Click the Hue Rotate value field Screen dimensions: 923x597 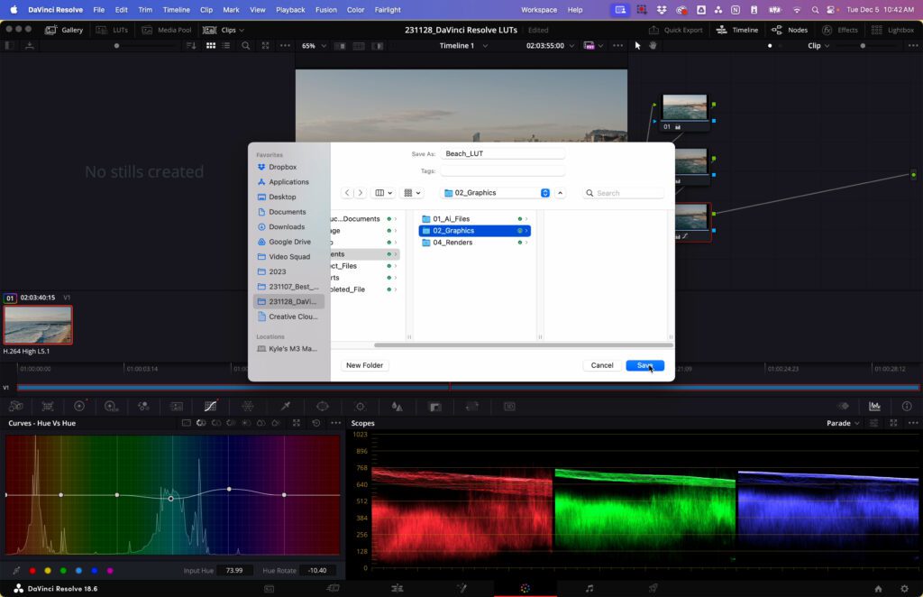tap(317, 571)
